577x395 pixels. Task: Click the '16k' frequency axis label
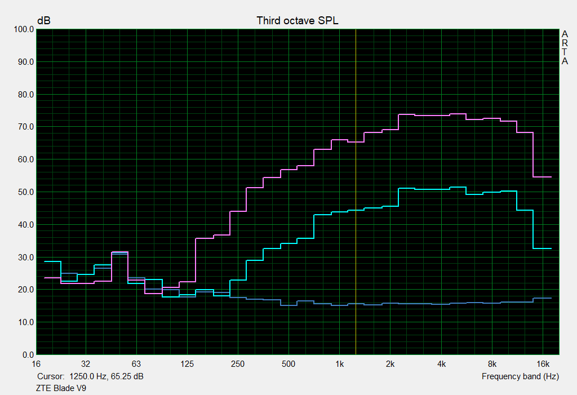click(543, 364)
